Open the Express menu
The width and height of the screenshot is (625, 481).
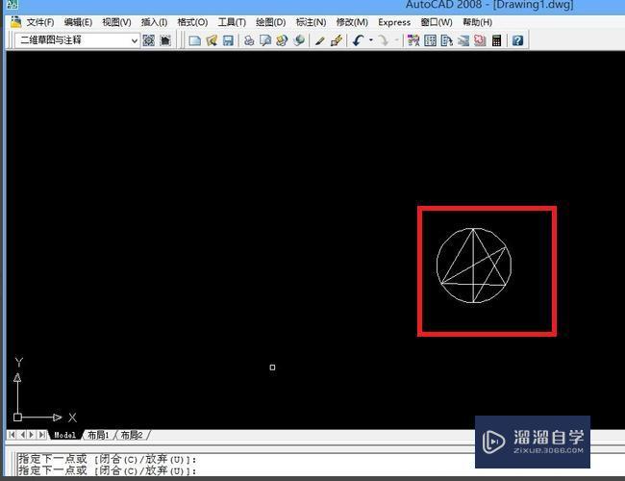[x=394, y=22]
